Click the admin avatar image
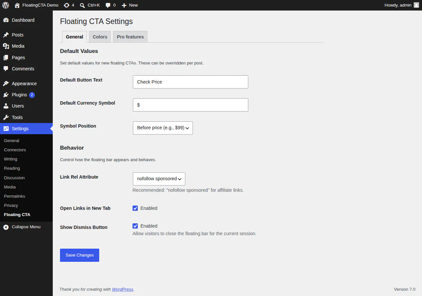Viewport: 422px width, 296px height. [416, 5]
